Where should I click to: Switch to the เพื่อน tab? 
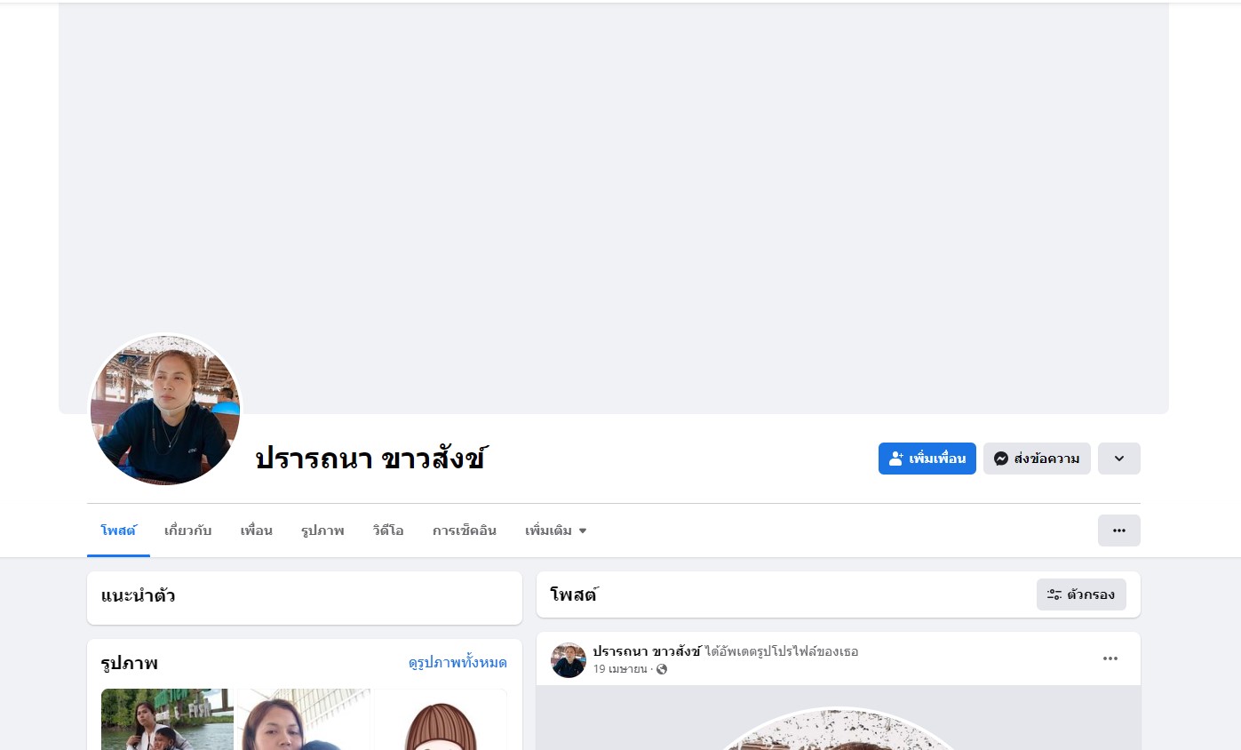click(256, 531)
